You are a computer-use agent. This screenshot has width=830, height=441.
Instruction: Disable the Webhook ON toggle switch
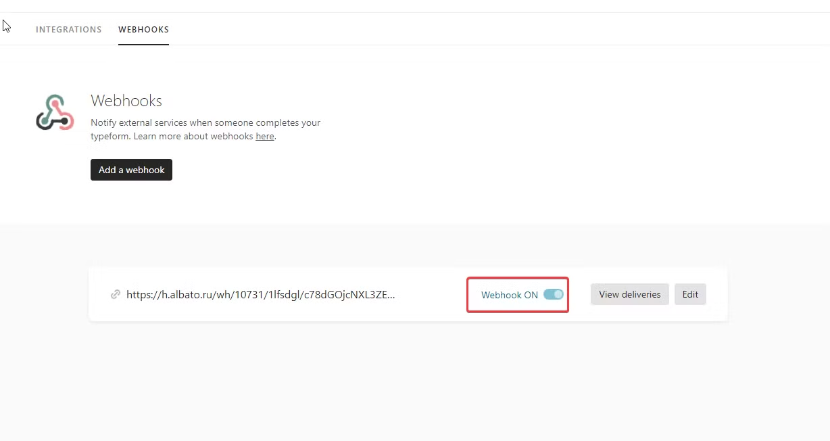[553, 295]
